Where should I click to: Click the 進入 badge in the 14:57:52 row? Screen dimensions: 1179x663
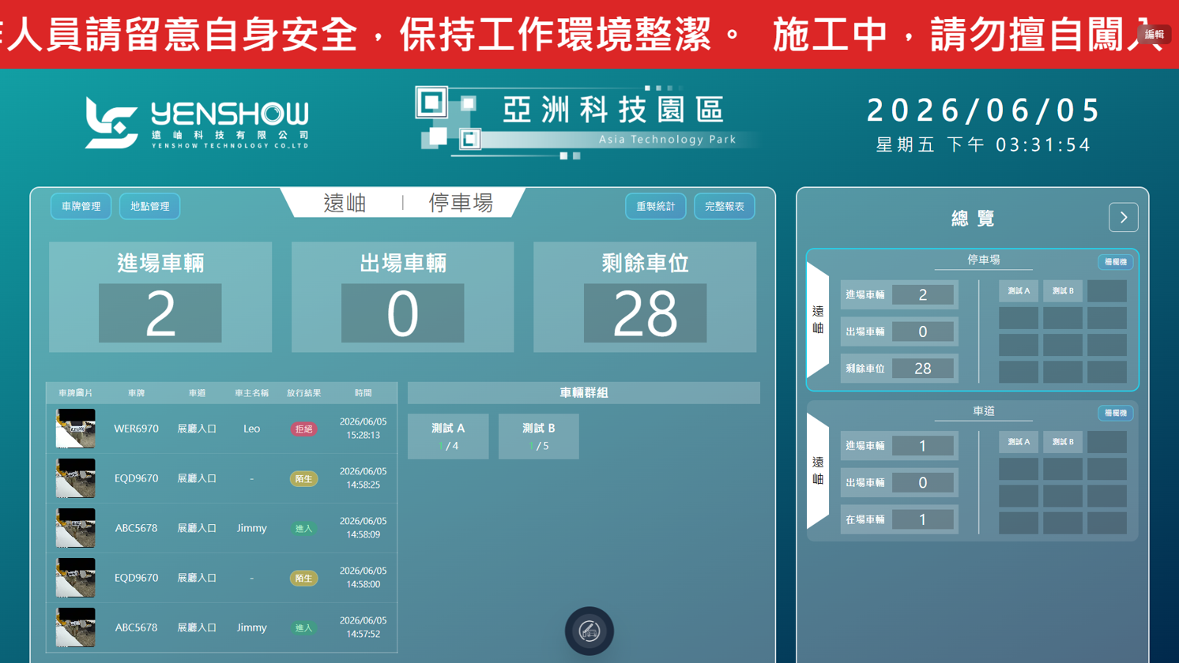point(303,628)
